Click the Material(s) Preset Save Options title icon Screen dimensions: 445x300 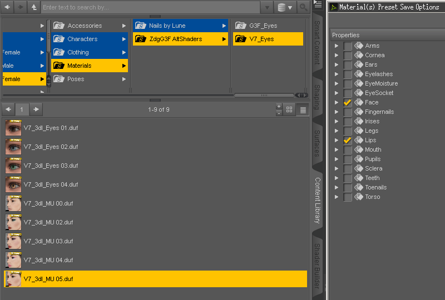[334, 7]
